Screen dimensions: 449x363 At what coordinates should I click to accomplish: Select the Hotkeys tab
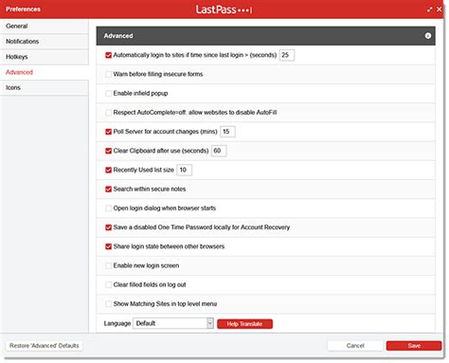[45, 57]
